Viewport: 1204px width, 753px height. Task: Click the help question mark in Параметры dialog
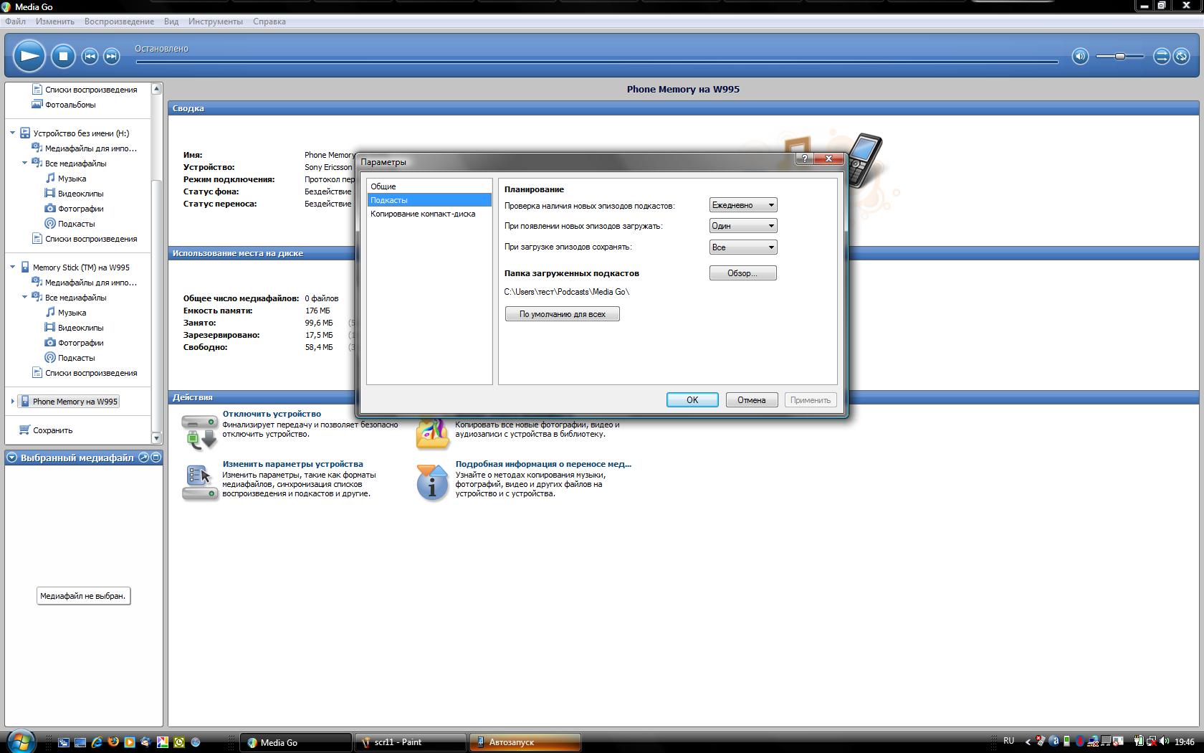pyautogui.click(x=804, y=158)
